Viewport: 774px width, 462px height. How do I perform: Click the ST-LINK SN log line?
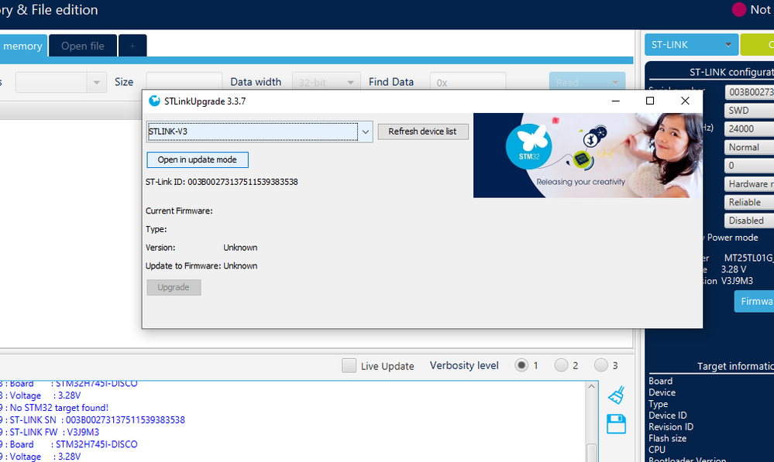tap(92, 420)
